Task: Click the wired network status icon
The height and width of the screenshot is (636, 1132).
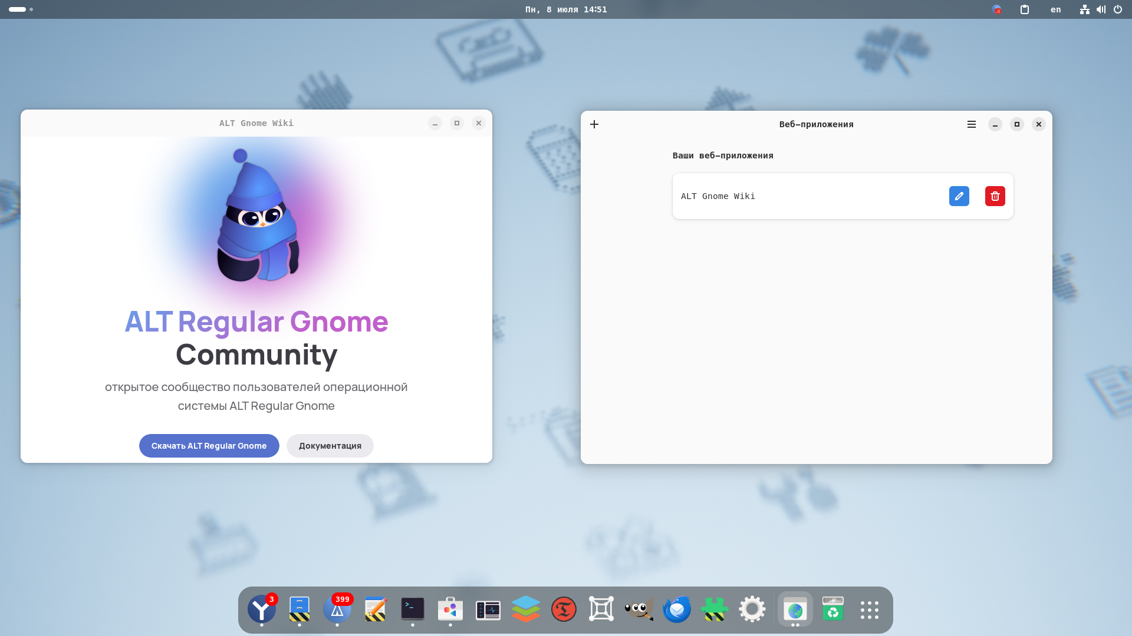Action: 1085,9
